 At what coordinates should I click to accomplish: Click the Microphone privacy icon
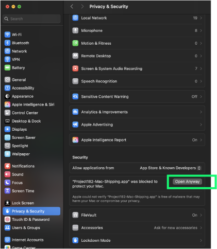pos(75,30)
